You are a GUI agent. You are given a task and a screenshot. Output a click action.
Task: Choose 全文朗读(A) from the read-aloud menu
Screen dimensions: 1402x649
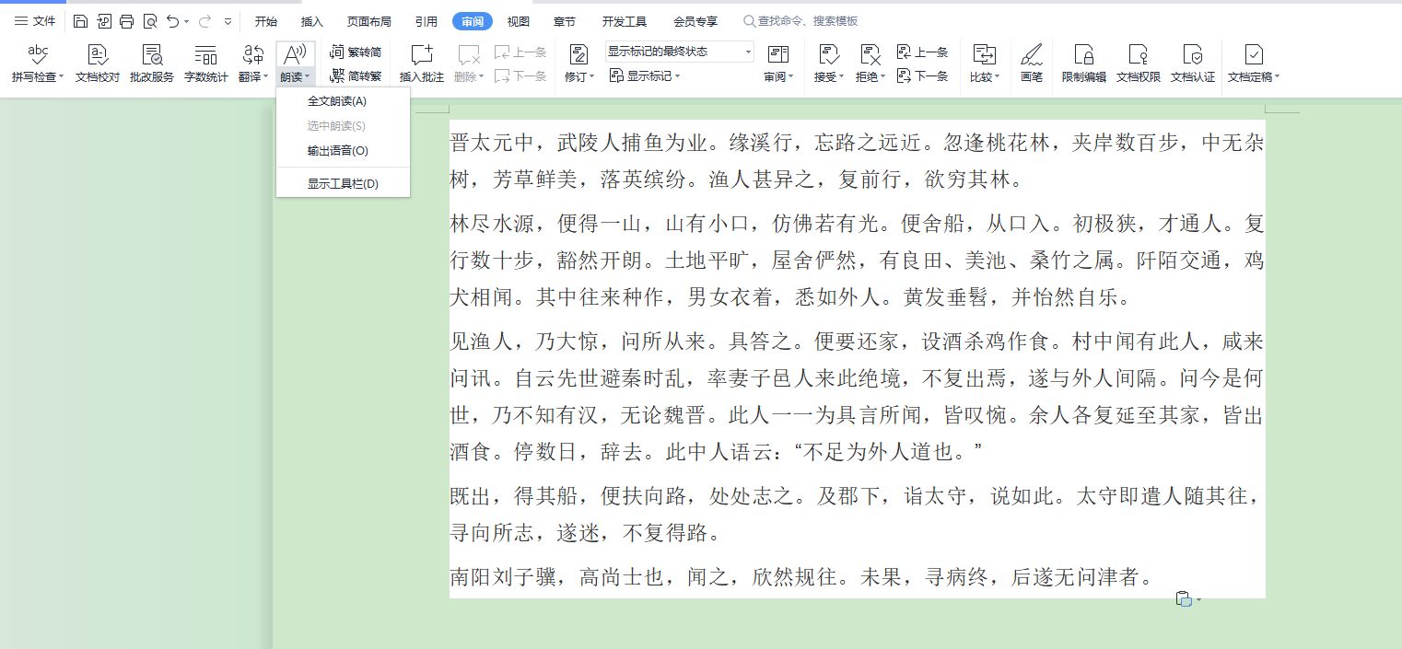(343, 101)
